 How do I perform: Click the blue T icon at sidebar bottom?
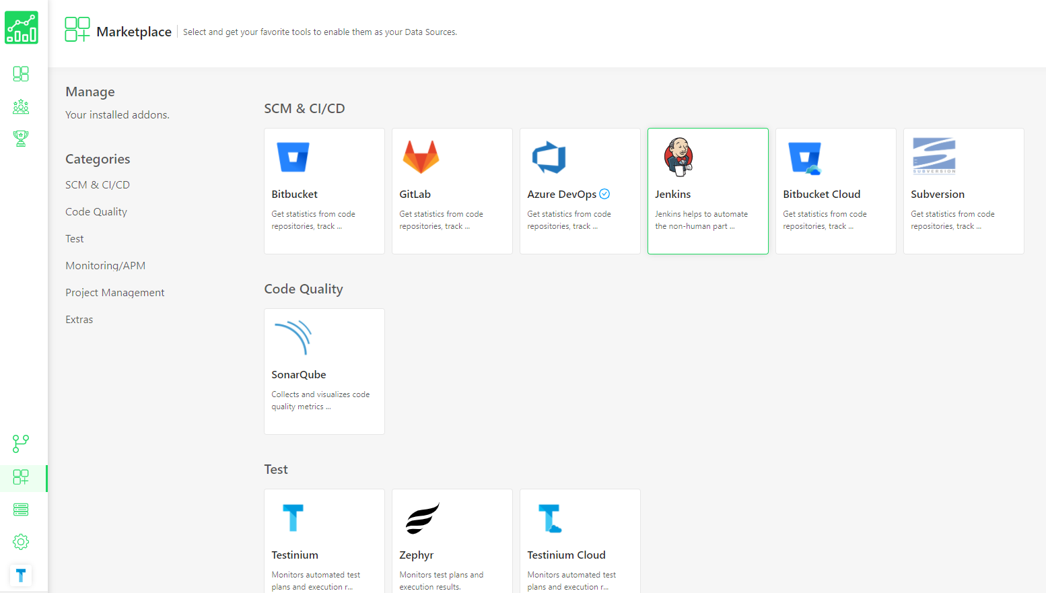click(21, 575)
